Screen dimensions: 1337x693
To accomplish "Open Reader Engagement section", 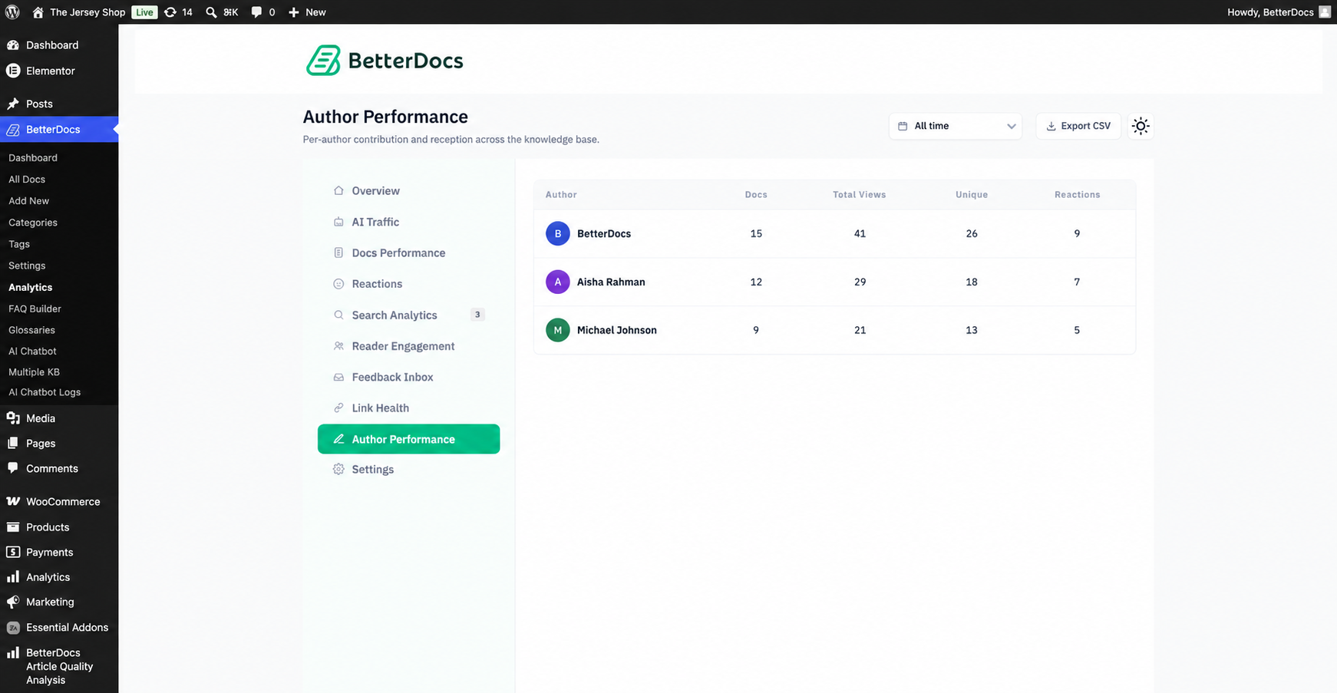I will (x=408, y=346).
